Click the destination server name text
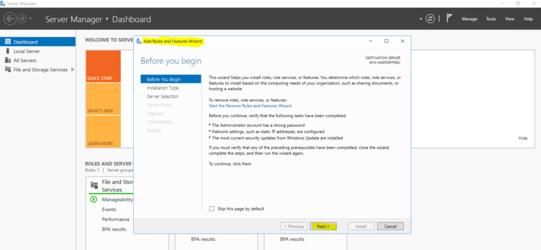The image size is (541, 250). point(385,62)
